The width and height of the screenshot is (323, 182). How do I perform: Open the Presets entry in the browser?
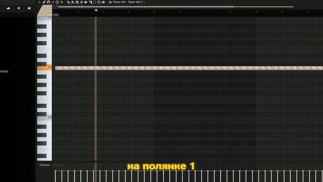[4, 71]
